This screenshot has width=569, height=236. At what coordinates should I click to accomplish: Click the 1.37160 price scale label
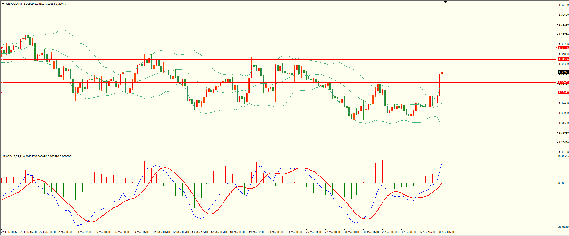pyautogui.click(x=563, y=5)
